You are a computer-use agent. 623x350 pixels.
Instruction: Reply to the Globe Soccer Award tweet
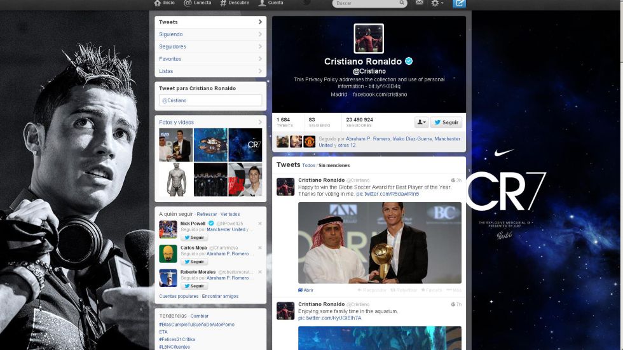372,290
